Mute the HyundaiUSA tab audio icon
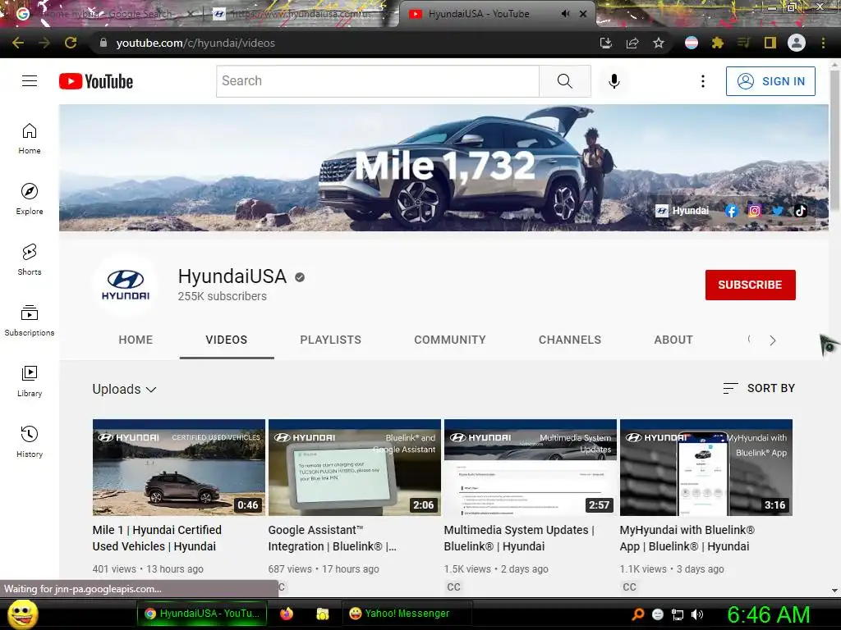Screen dimensions: 841x630 pos(565,14)
